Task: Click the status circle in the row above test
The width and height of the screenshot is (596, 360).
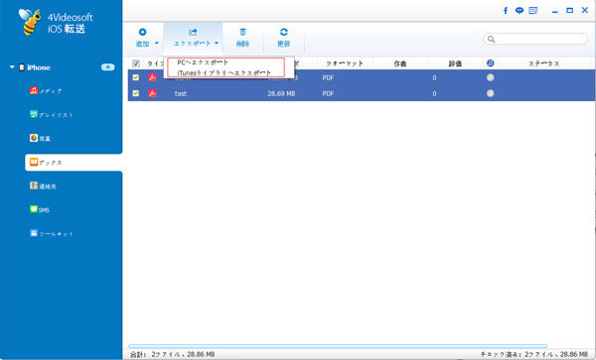Action: coord(491,77)
